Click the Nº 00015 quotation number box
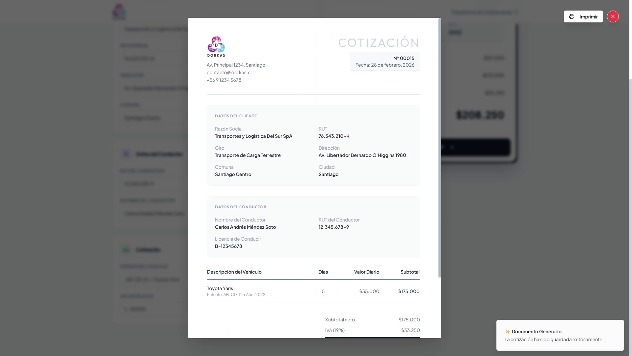Viewport: 632px width, 356px height. [385, 61]
